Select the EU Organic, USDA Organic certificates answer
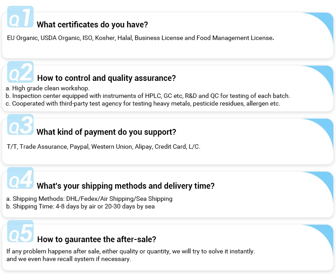Screen dimensions: 336x279 tap(140, 38)
